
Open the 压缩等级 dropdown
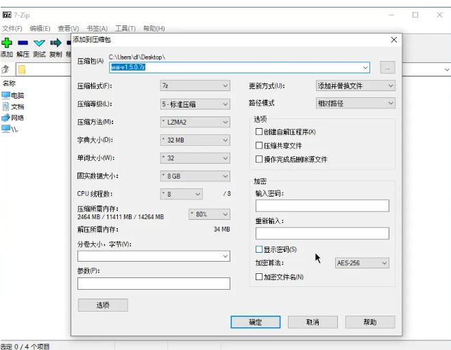point(195,104)
